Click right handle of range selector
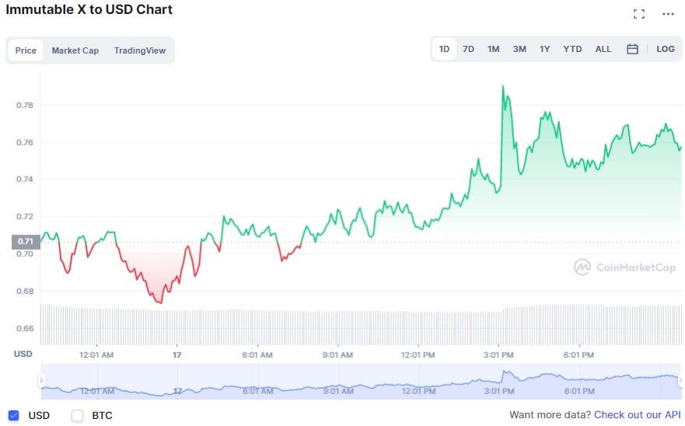This screenshot has width=685, height=426. (x=679, y=380)
